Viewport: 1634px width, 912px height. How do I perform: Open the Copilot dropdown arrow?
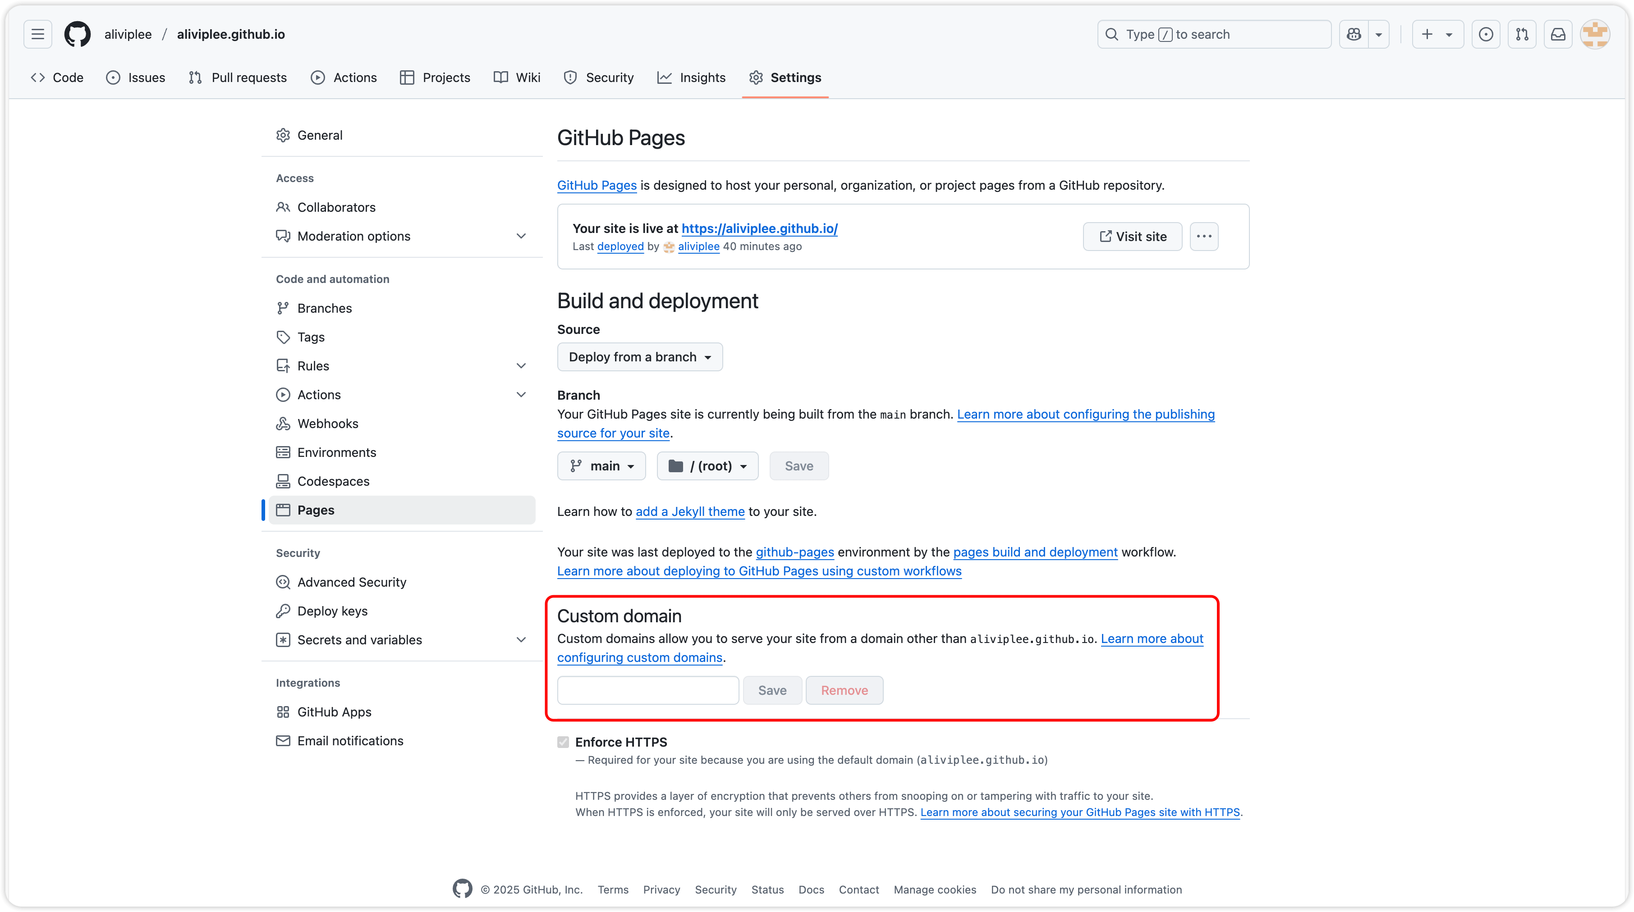pos(1378,34)
